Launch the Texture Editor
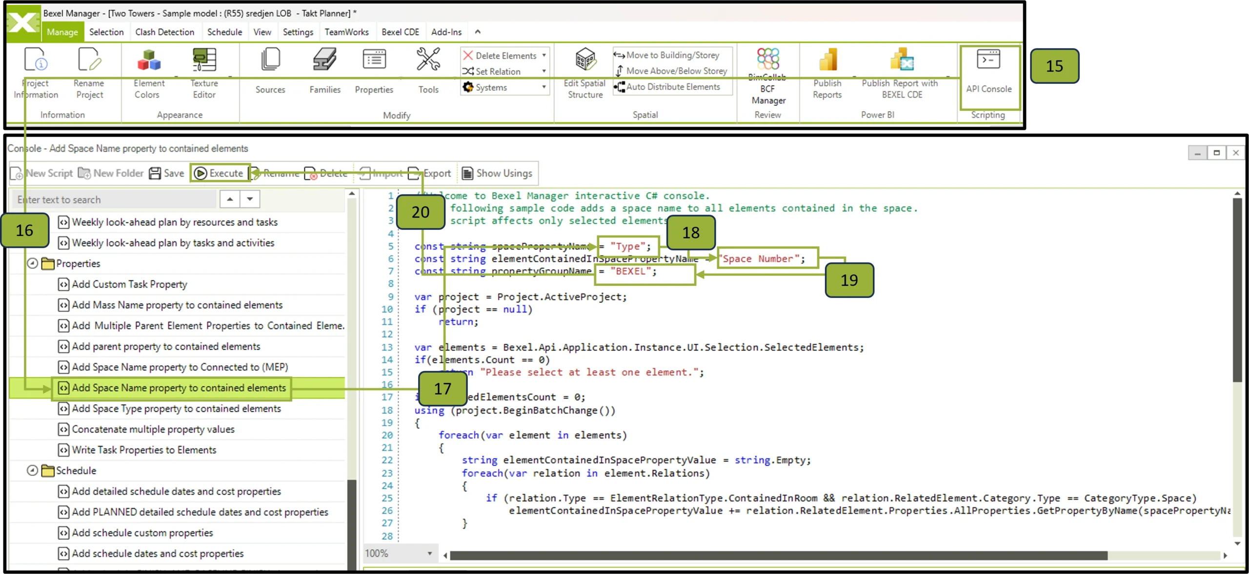The image size is (1249, 574). (204, 73)
